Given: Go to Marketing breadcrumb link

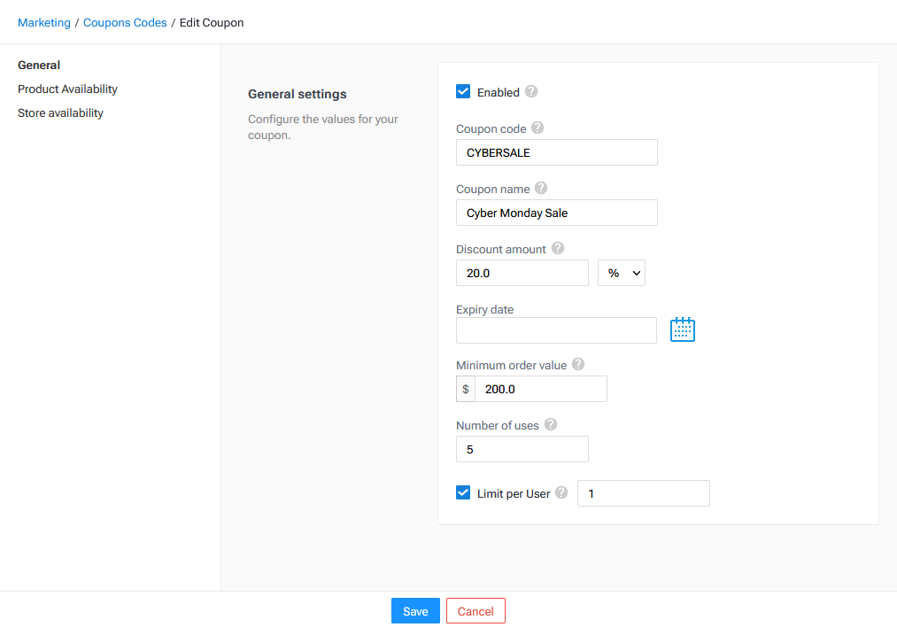Looking at the screenshot, I should pyautogui.click(x=44, y=22).
